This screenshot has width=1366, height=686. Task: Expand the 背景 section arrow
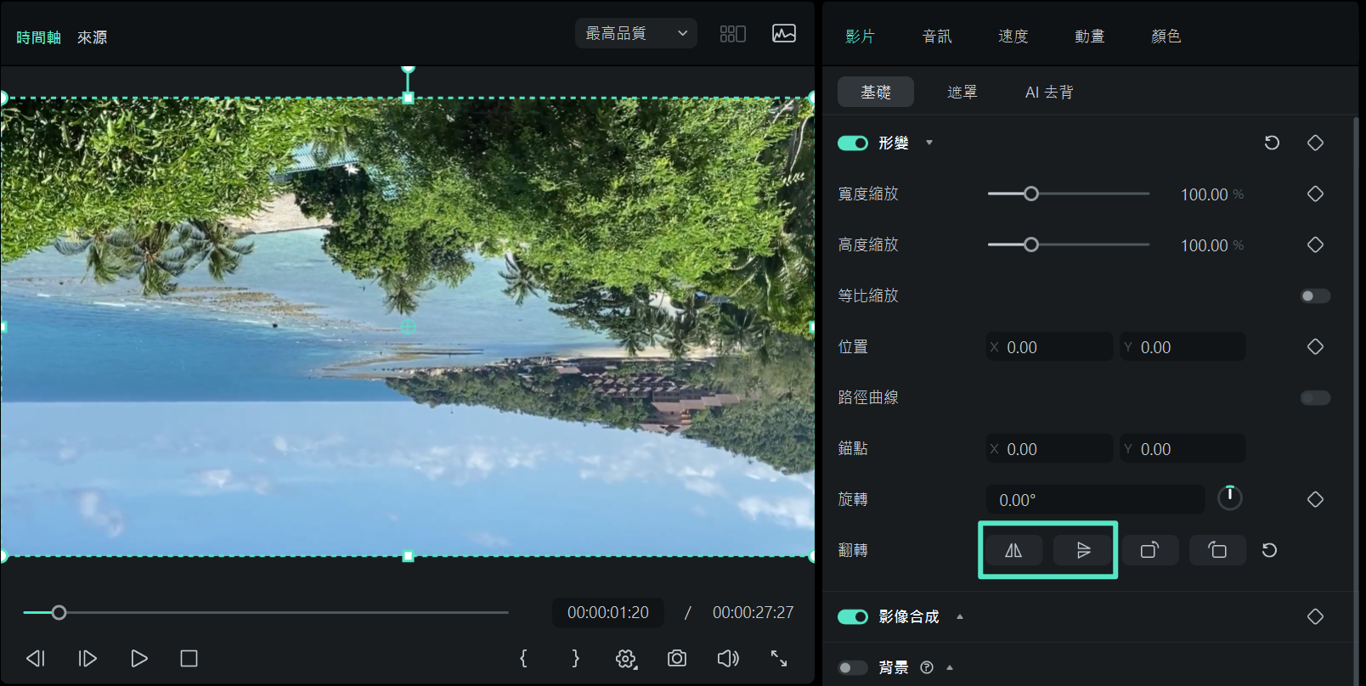point(950,667)
